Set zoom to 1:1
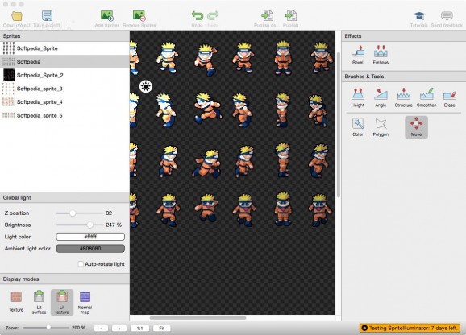The image size is (466, 335). point(139,329)
